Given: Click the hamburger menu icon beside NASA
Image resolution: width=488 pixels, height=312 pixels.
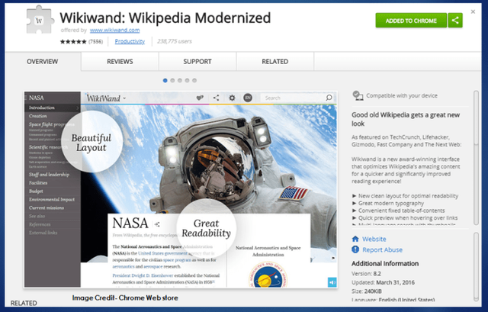Looking at the screenshot, I should tap(26, 98).
